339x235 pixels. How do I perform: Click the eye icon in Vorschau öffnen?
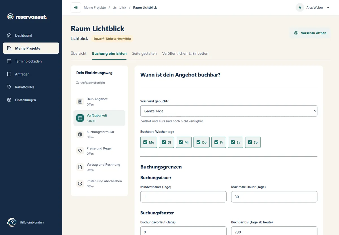click(296, 33)
